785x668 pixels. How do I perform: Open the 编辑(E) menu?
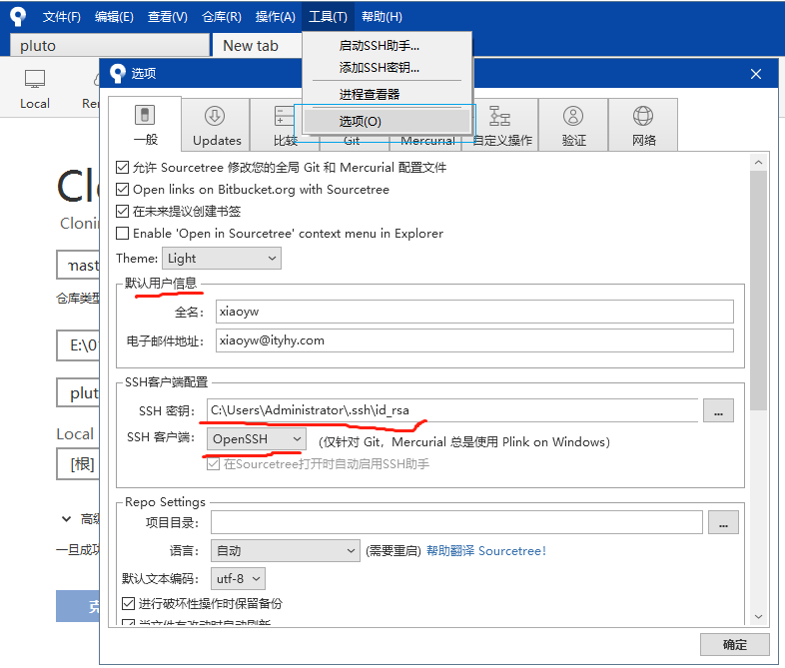114,17
